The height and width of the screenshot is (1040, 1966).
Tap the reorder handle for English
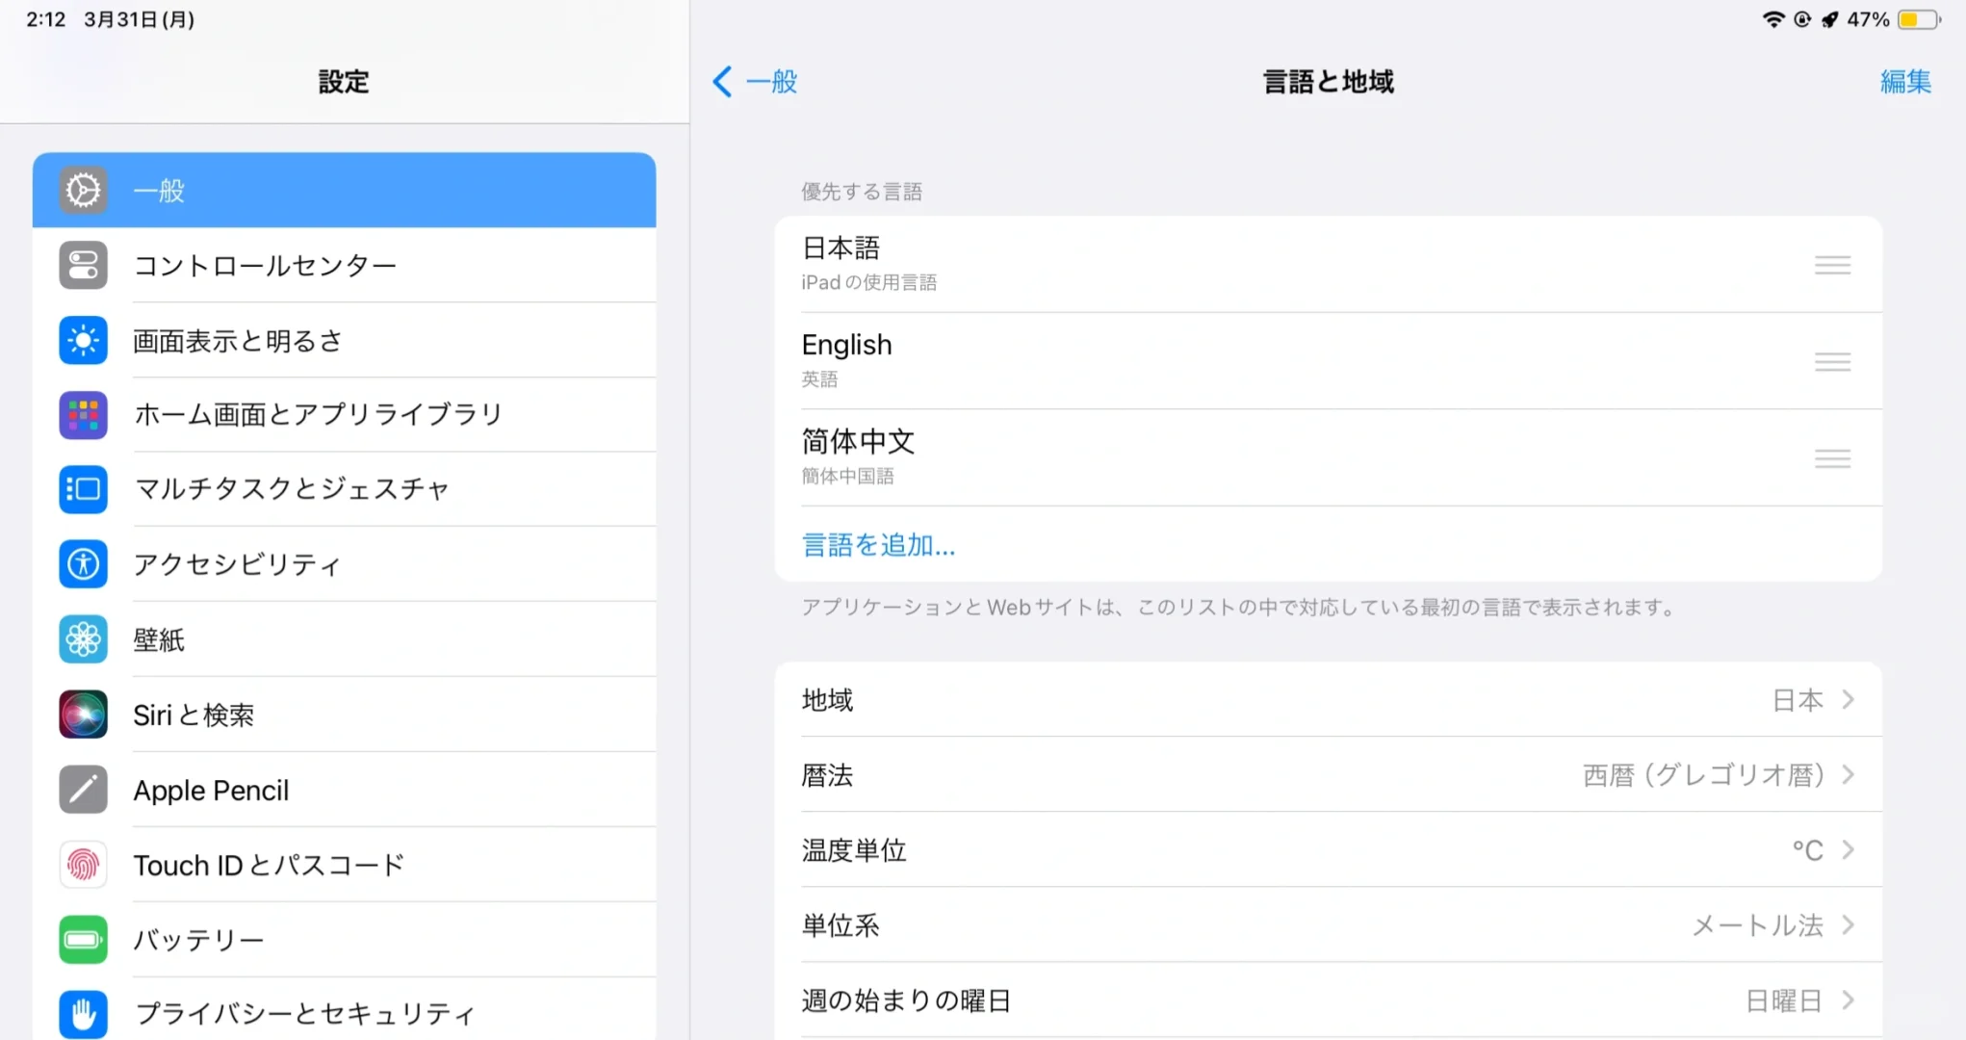click(1832, 362)
